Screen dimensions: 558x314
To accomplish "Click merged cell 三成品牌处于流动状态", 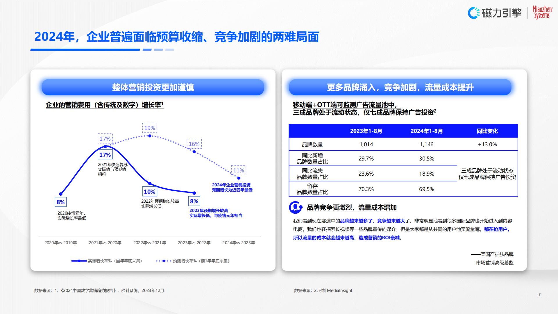I will tap(487, 174).
